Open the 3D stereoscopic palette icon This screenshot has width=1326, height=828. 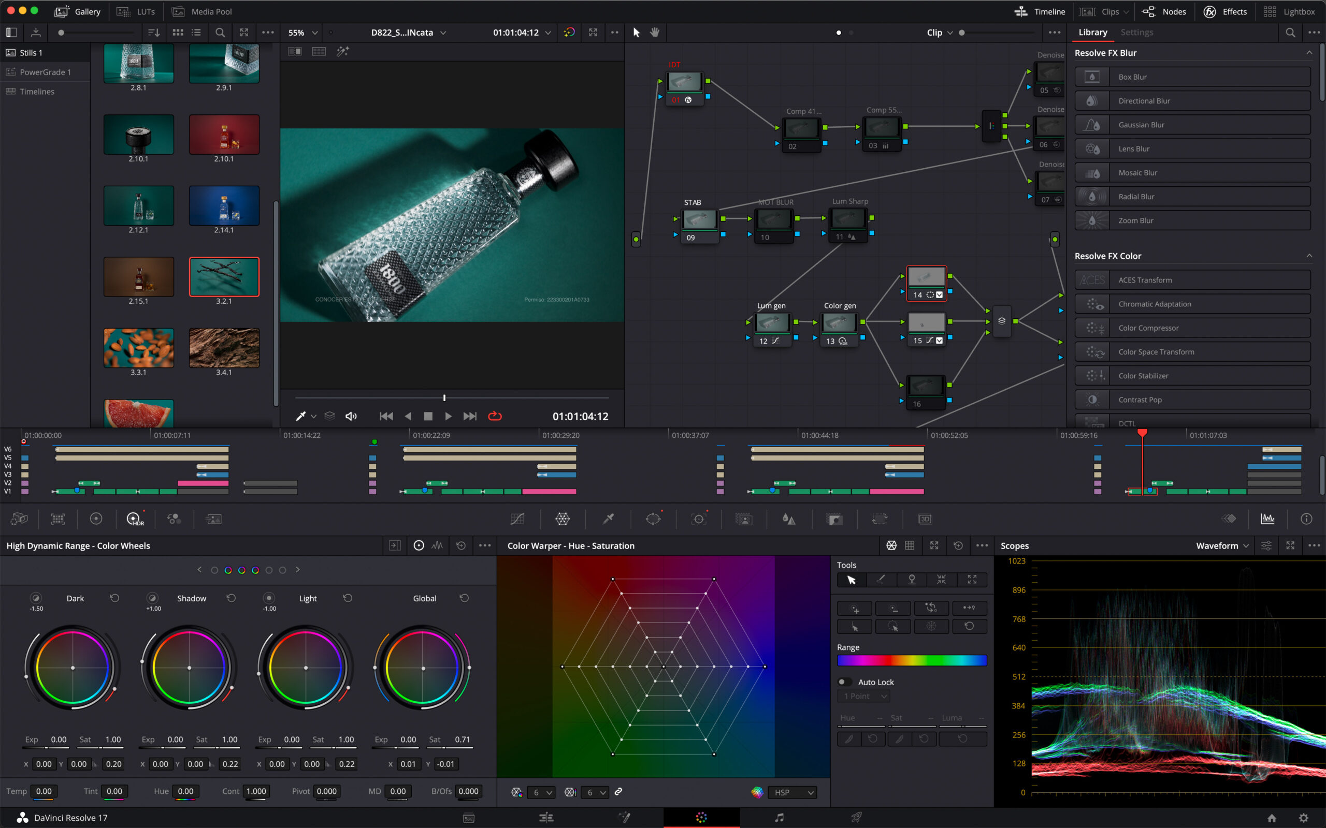tap(925, 519)
